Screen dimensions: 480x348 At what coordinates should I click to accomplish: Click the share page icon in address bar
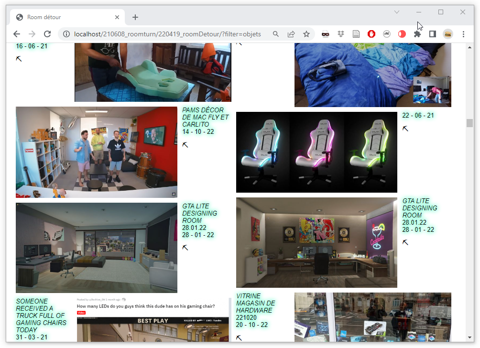click(x=291, y=34)
